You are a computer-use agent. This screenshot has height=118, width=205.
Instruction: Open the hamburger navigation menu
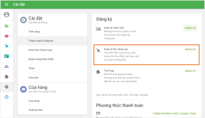coord(7,4)
